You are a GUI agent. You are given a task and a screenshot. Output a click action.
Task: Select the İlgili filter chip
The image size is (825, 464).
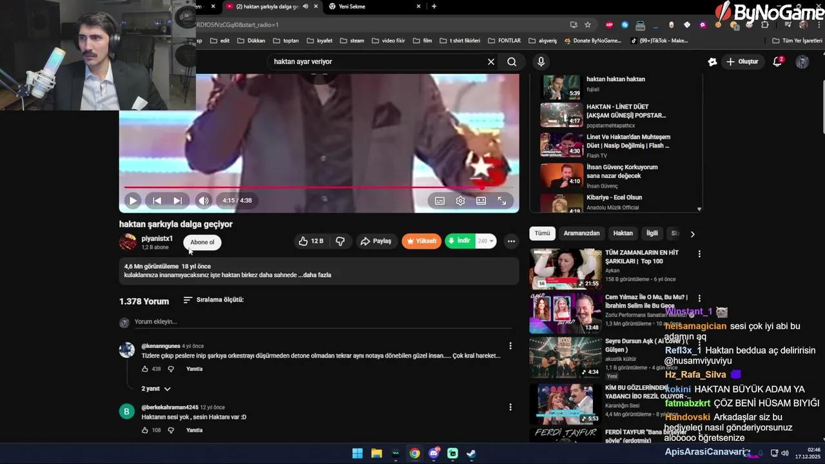click(652, 233)
